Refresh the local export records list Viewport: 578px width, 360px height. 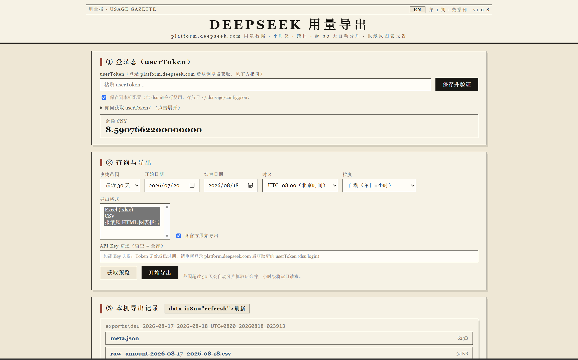click(x=207, y=309)
